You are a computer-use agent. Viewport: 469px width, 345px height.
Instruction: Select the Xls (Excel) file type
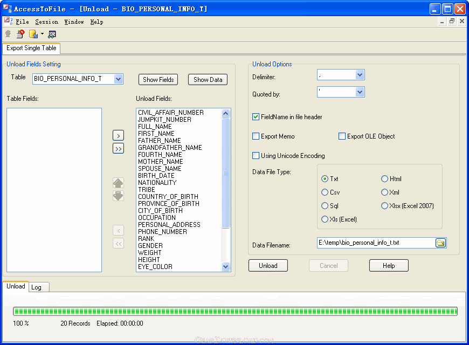[325, 219]
